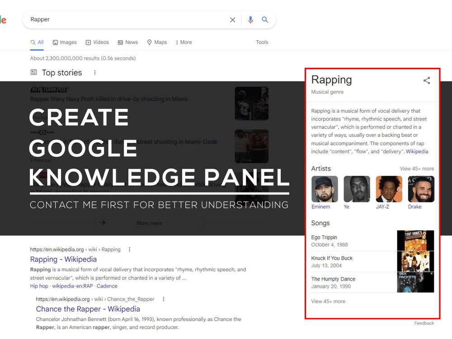Image resolution: width=452 pixels, height=339 pixels.
Task: Expand the More search options menu
Action: [x=184, y=42]
